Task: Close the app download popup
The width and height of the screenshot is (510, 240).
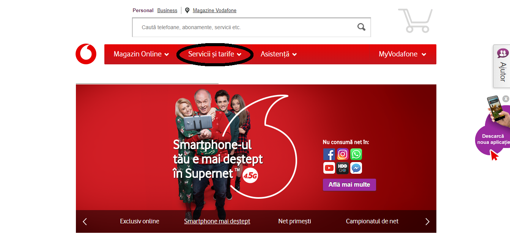Action: (506, 99)
